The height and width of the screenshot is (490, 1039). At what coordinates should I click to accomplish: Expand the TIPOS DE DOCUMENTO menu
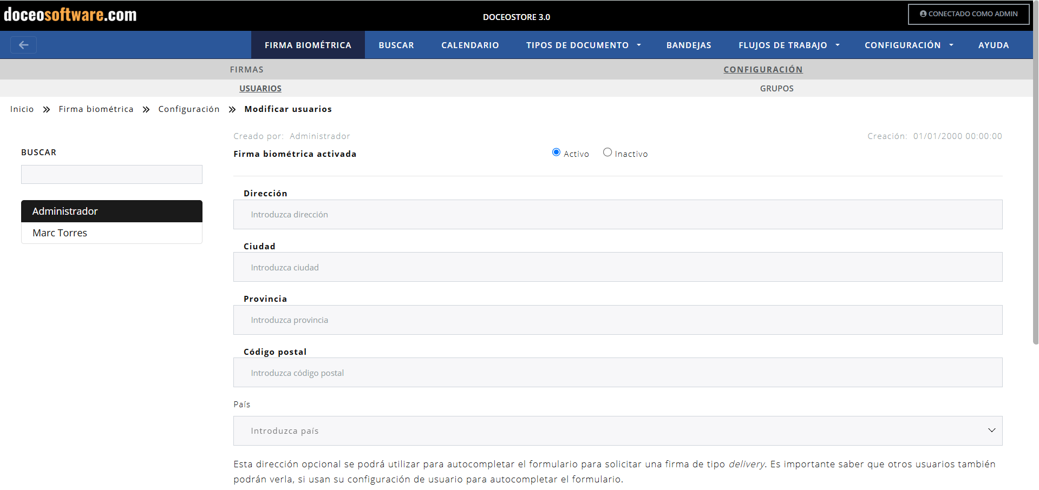[x=583, y=45]
